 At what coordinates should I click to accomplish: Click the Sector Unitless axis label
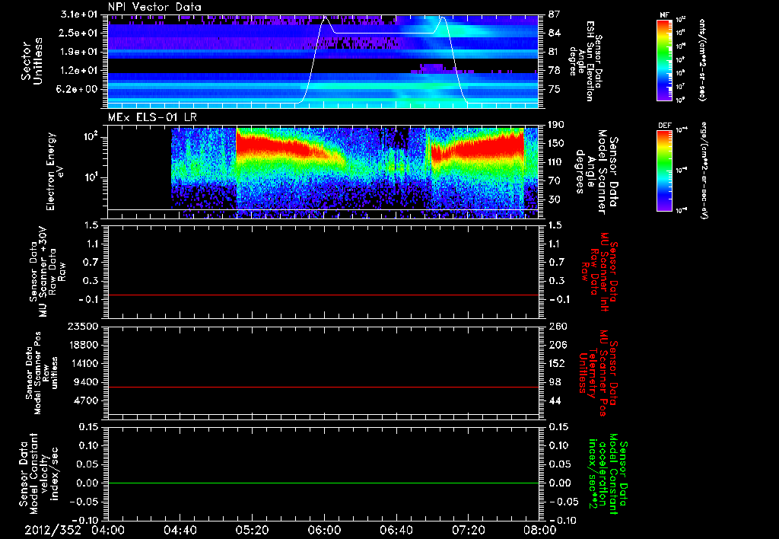(x=30, y=61)
